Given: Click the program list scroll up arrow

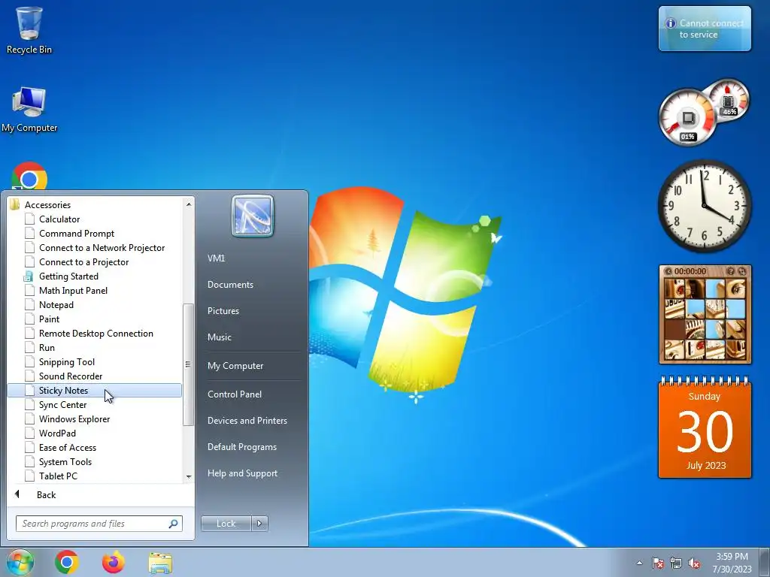Looking at the screenshot, I should (x=189, y=204).
